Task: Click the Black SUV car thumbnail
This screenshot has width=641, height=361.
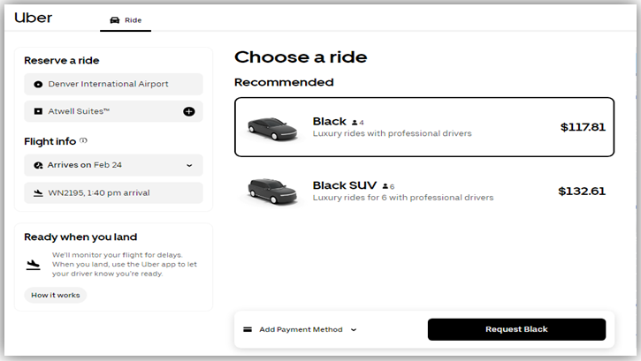Action: 272,191
